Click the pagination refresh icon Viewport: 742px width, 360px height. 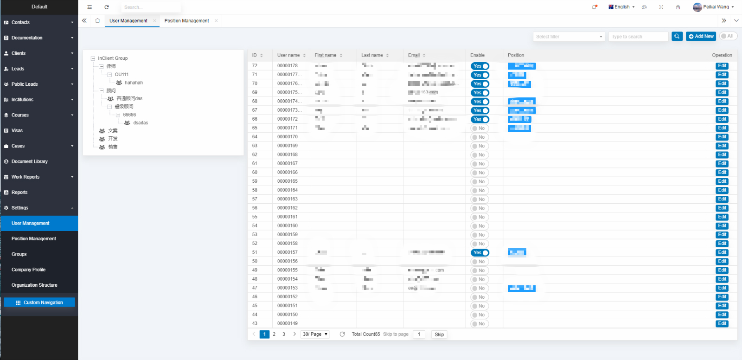(x=342, y=334)
